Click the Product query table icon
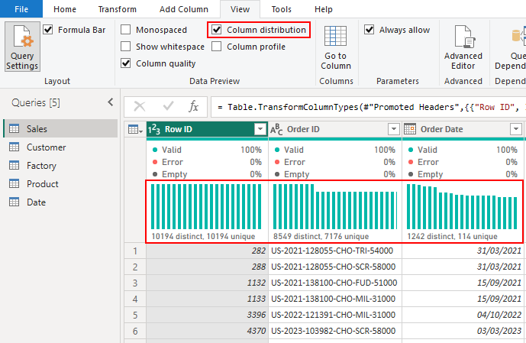The width and height of the screenshot is (526, 343). [x=14, y=183]
